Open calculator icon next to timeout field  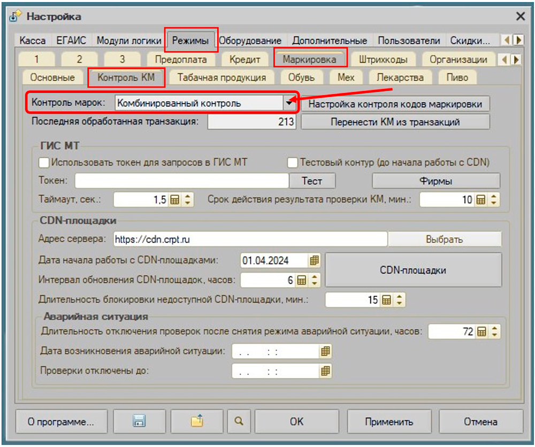click(174, 200)
